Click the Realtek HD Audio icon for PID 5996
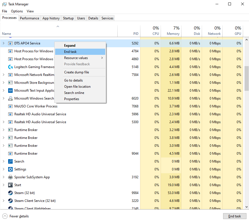 pos(10,114)
